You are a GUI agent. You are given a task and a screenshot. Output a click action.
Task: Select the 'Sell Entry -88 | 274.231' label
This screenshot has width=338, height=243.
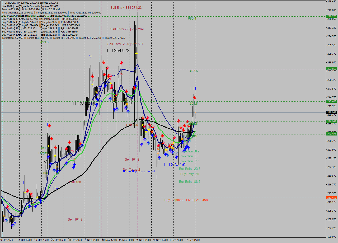coord(127,8)
